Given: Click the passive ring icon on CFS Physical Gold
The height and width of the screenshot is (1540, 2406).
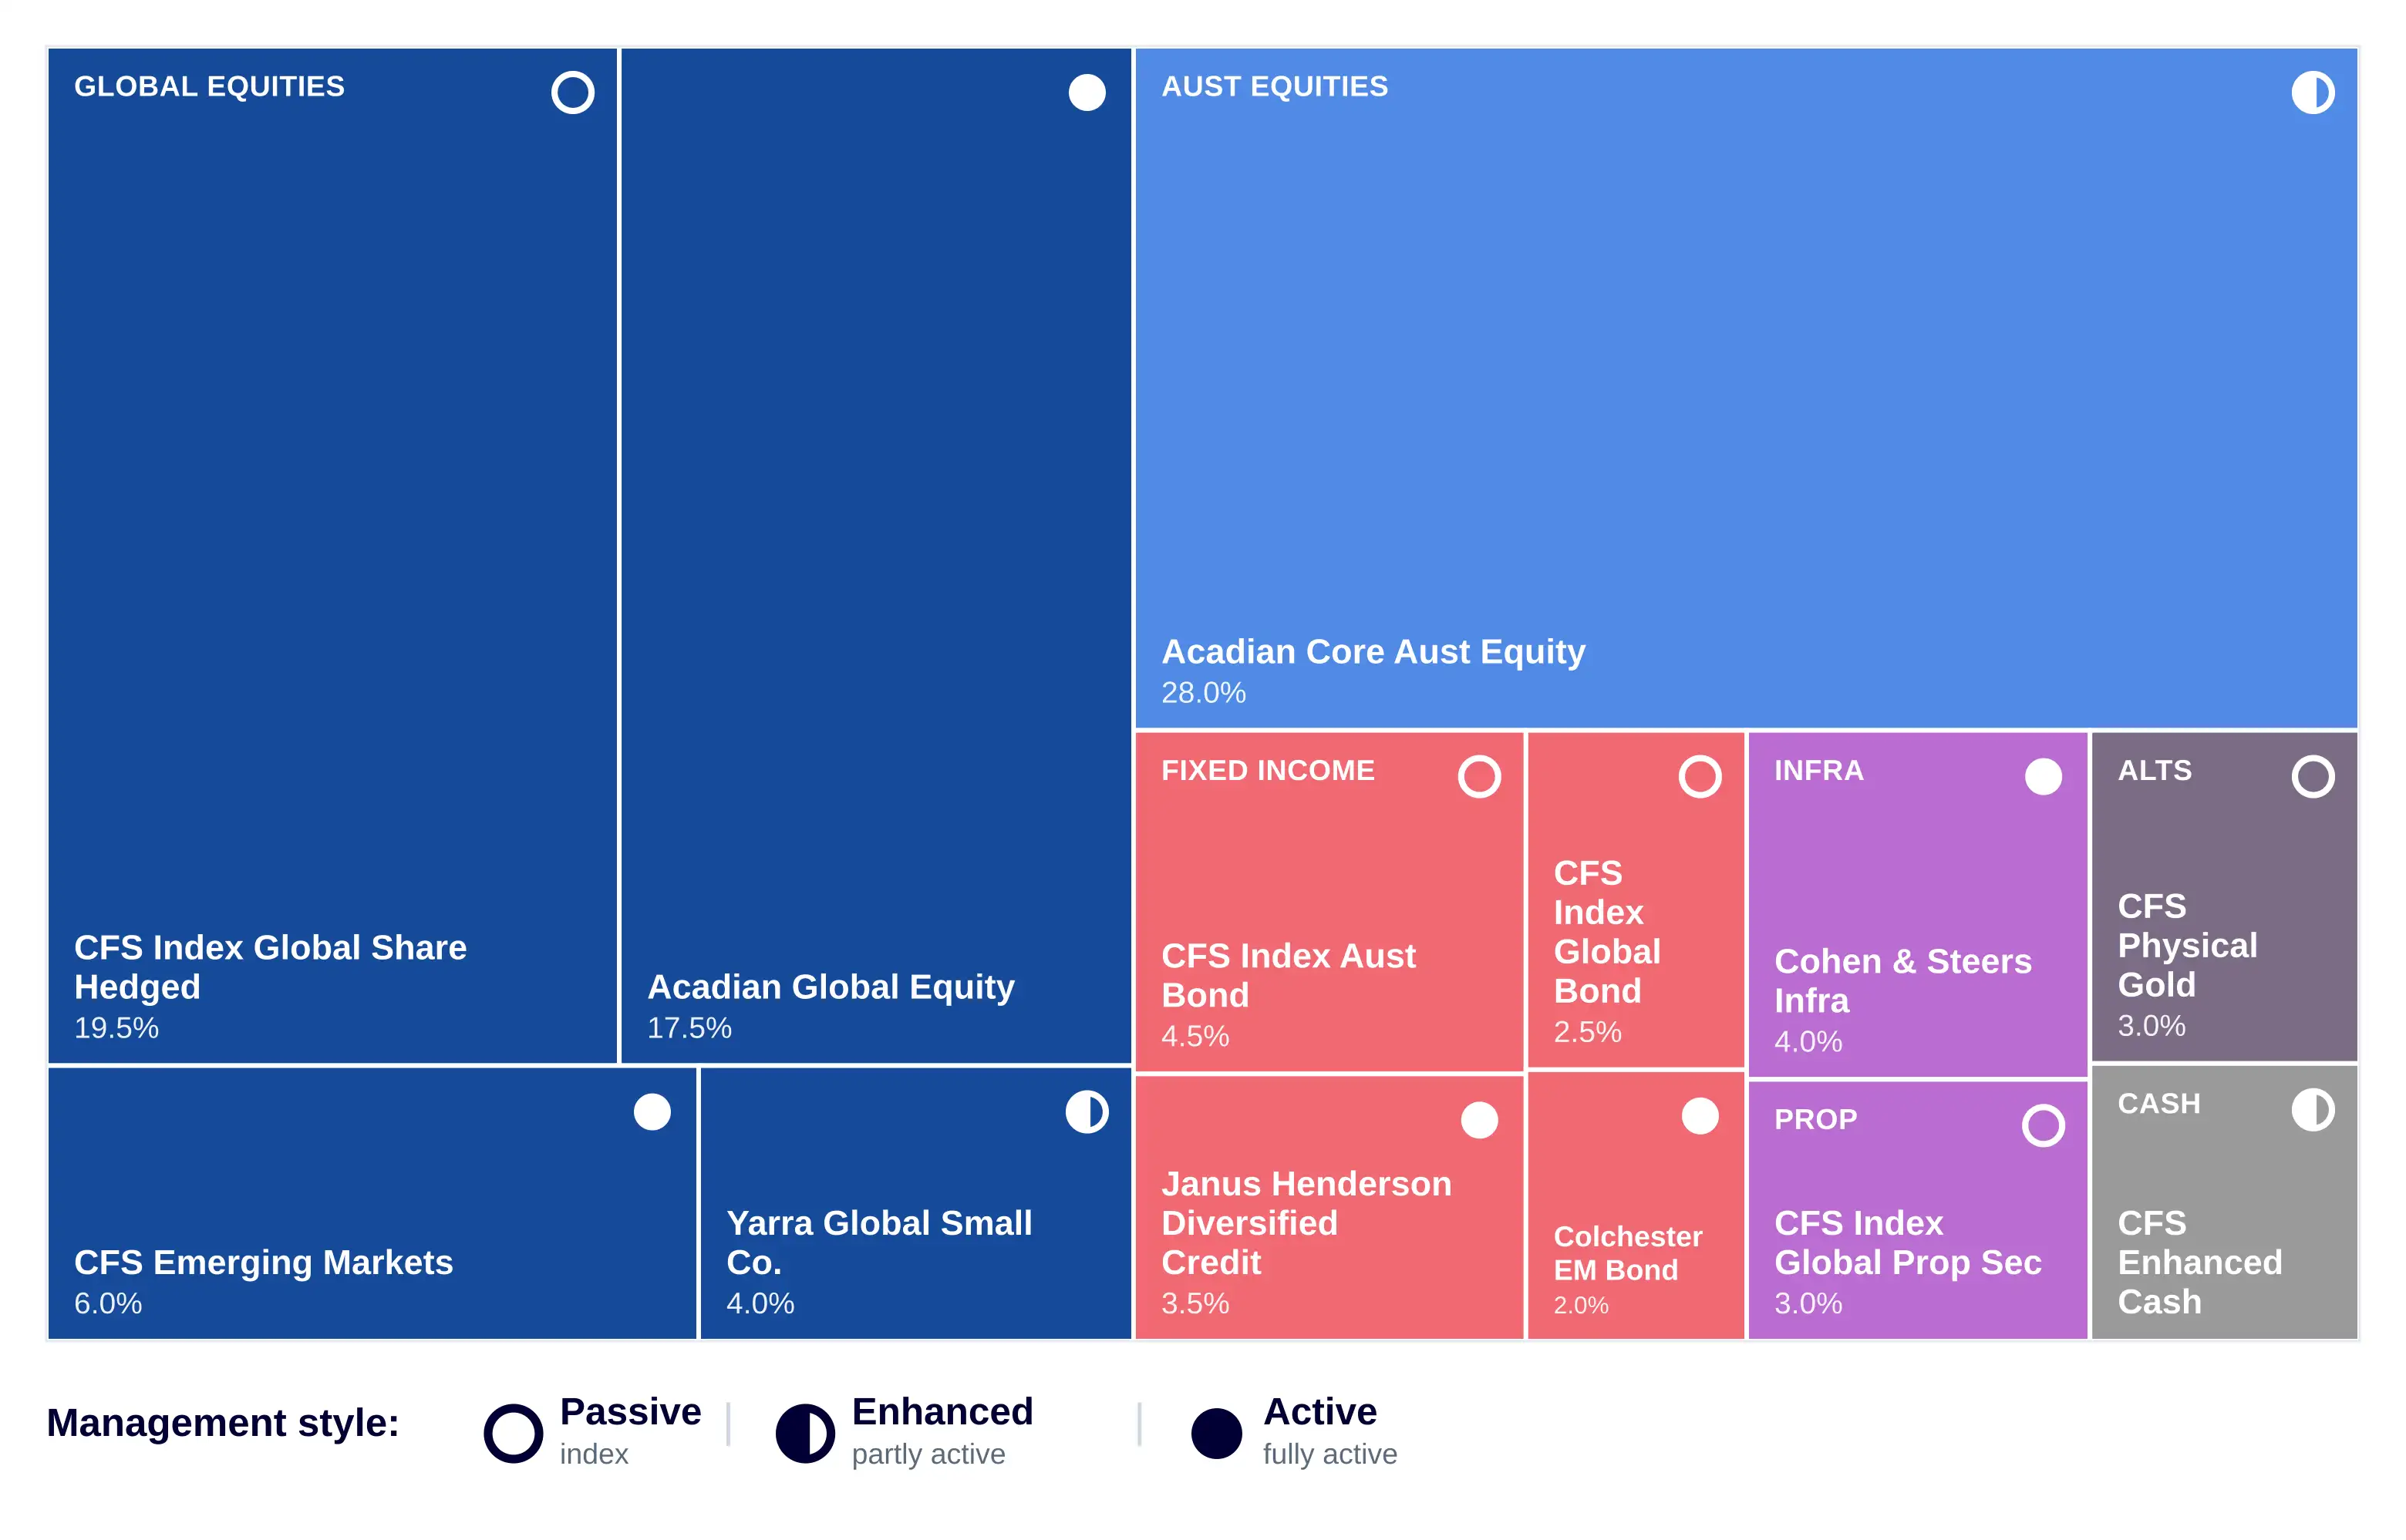Looking at the screenshot, I should pyautogui.click(x=2313, y=776).
